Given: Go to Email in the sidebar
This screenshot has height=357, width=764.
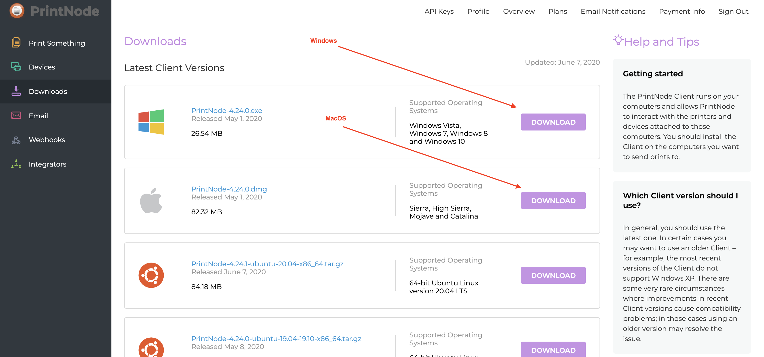Looking at the screenshot, I should click(x=56, y=116).
